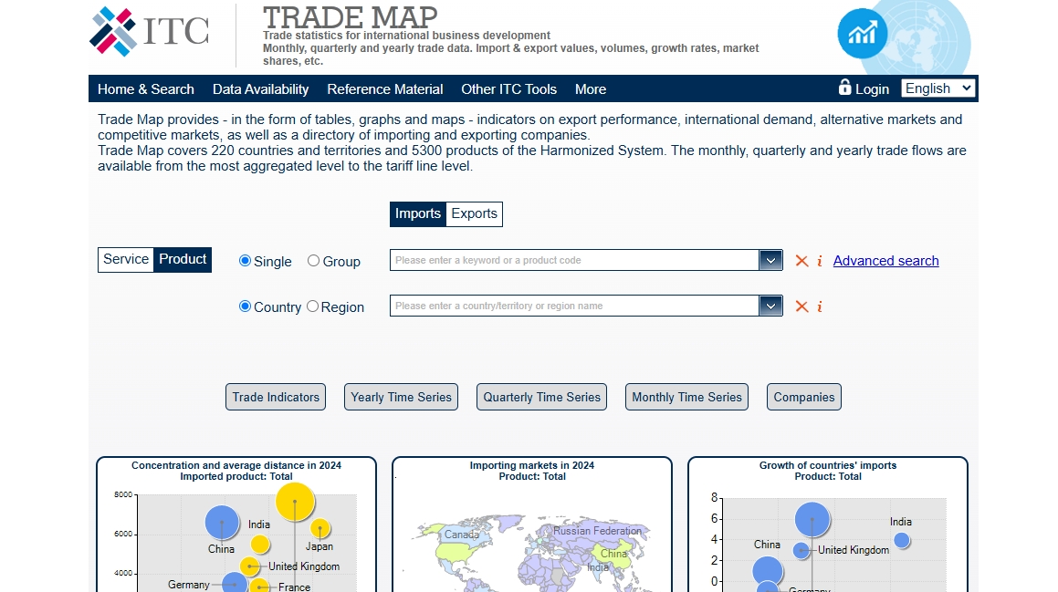Select the Country radio button

tap(245, 306)
